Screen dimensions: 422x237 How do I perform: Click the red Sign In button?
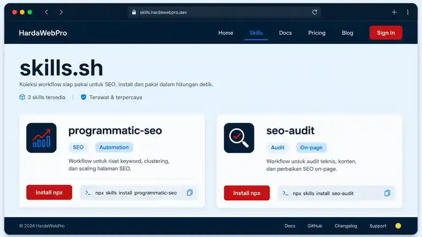coord(386,33)
